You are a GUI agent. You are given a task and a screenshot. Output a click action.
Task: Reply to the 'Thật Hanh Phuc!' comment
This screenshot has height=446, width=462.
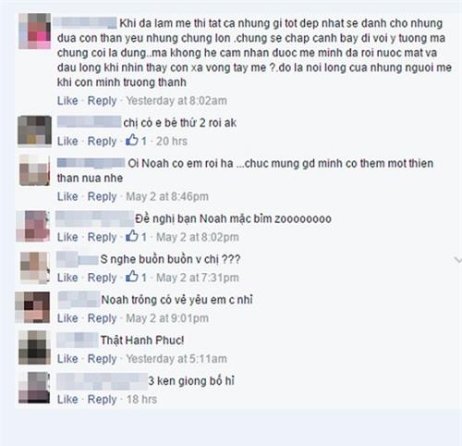click(102, 359)
